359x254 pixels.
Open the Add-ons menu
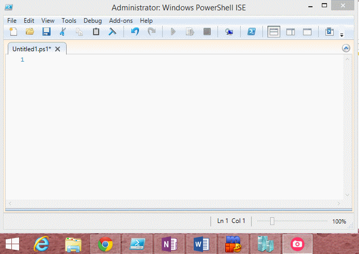click(x=121, y=21)
